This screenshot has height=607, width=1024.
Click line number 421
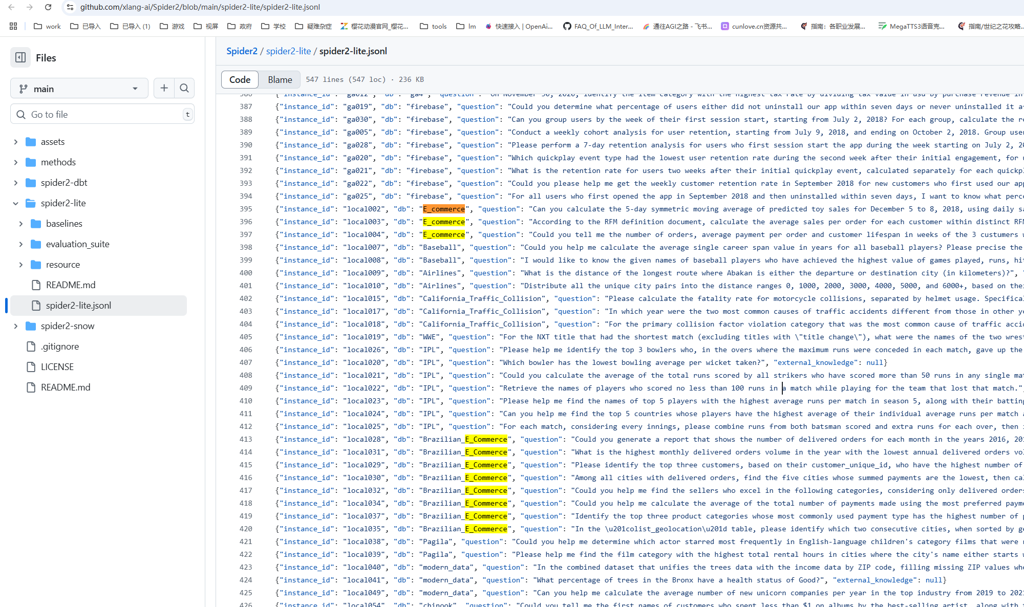pos(246,541)
